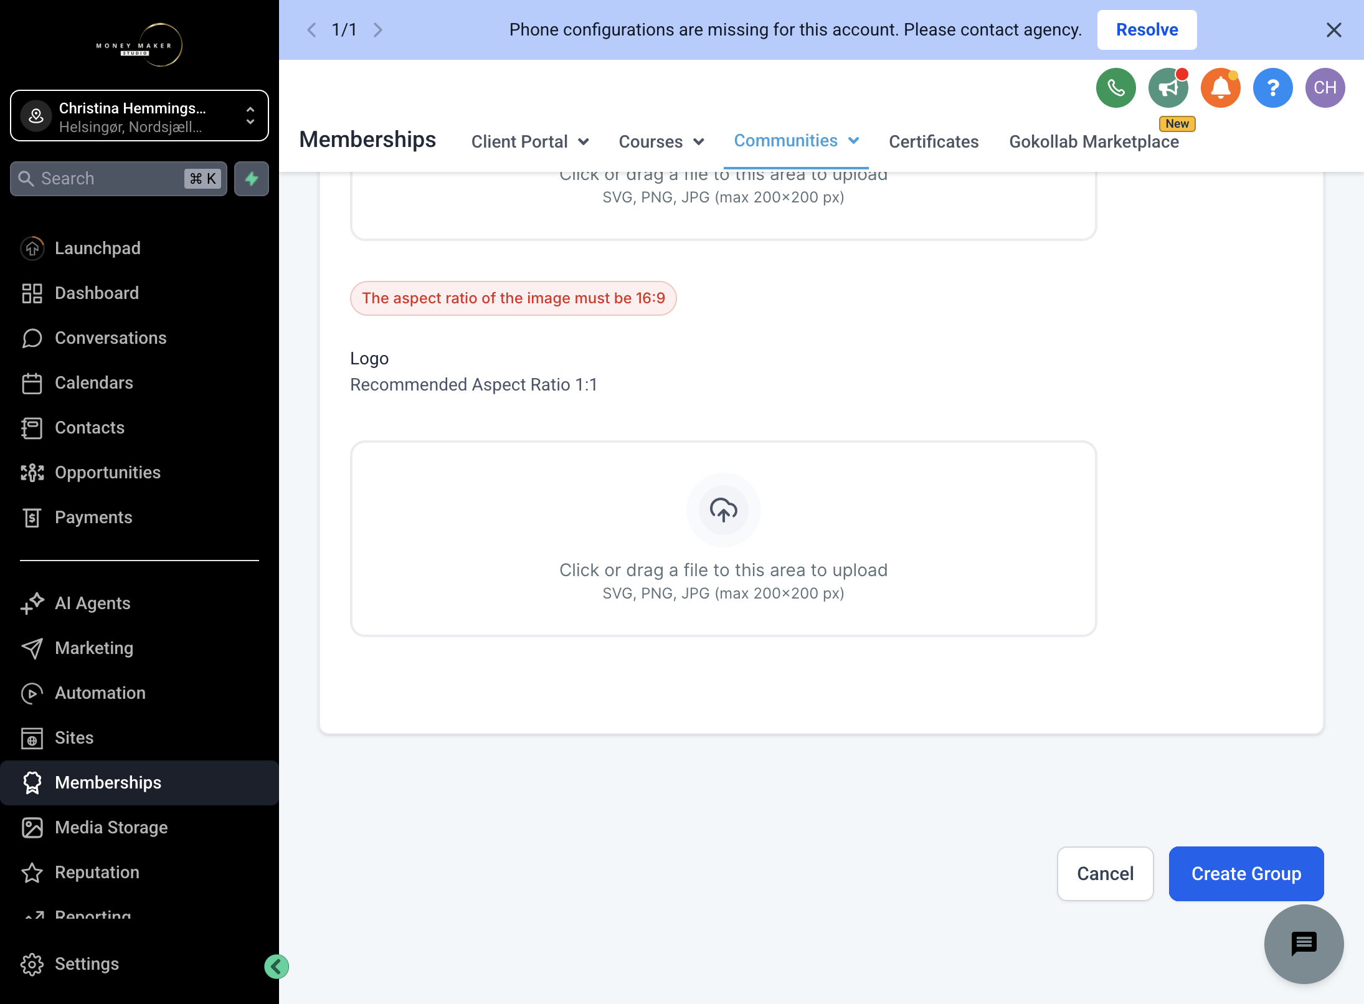
Task: Go to previous notification banner arrow
Action: 312,30
